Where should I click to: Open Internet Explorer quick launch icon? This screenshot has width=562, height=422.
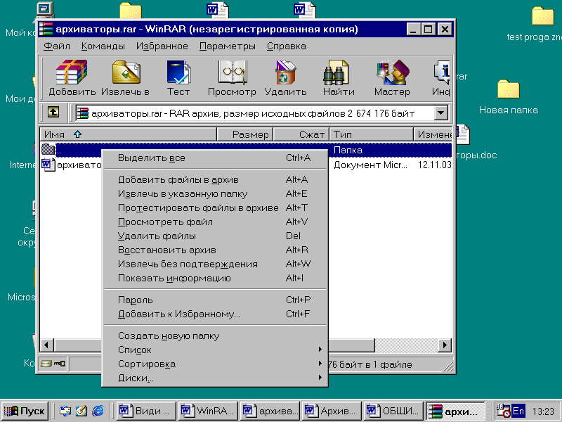pyautogui.click(x=98, y=411)
